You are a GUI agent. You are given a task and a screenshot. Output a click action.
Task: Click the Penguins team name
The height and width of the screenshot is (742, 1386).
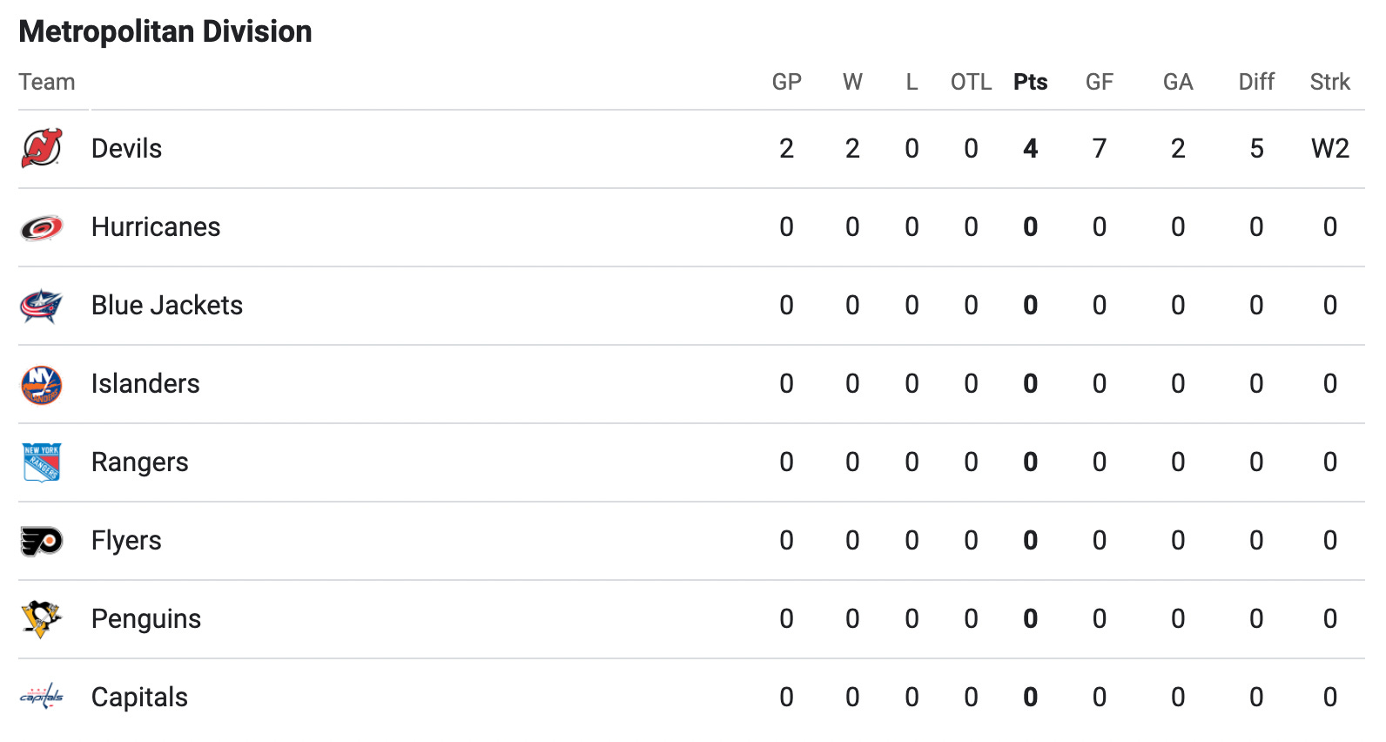pyautogui.click(x=146, y=619)
